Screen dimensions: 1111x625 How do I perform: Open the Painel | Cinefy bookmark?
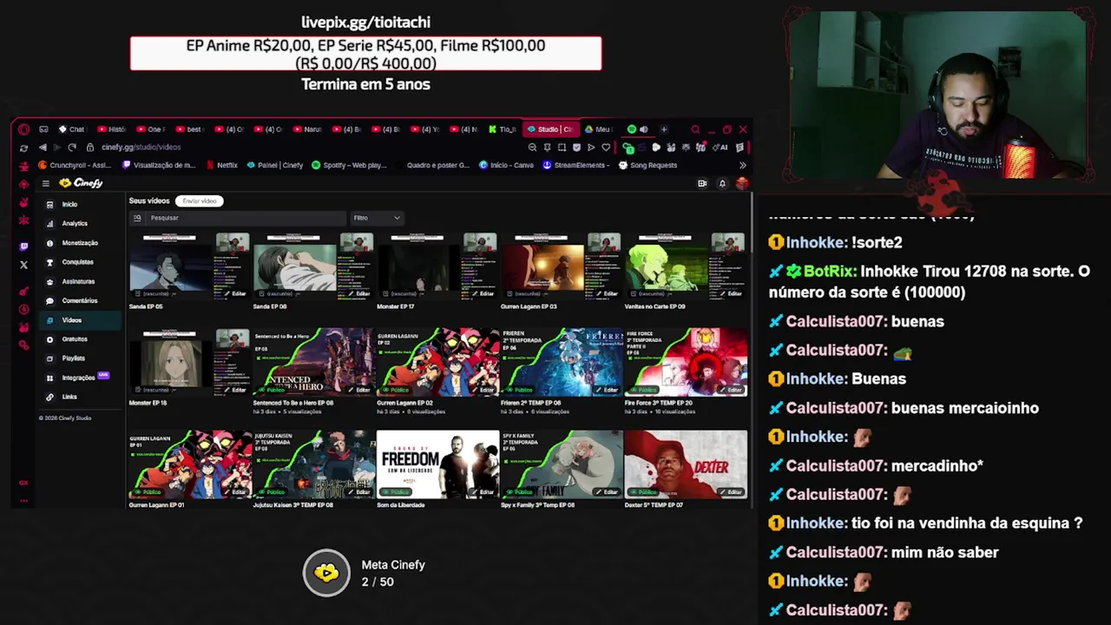(275, 165)
